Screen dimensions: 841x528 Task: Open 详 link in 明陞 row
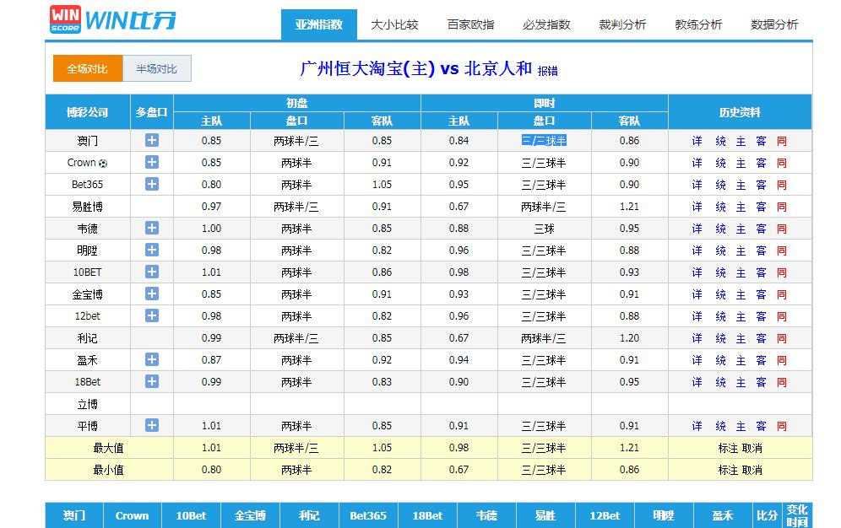pos(697,251)
